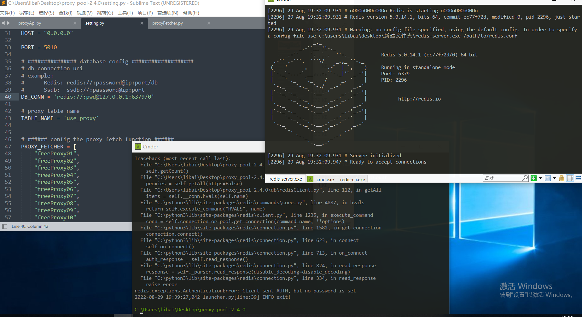The height and width of the screenshot is (317, 582).
Task: Expand the console list dropdown arrow in Cmder
Action: 555,178
